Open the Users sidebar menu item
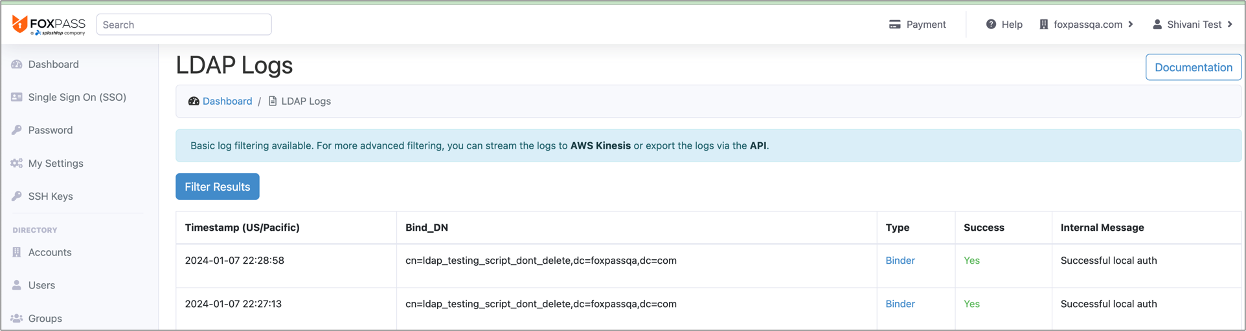 (41, 285)
